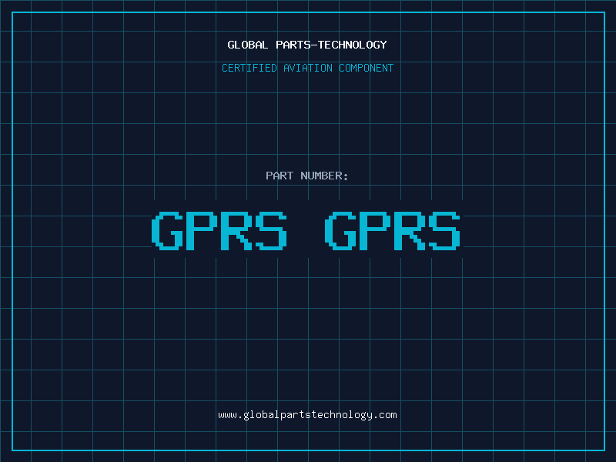Image resolution: width=616 pixels, height=462 pixels.
Task: Click the letter G in second GPRS
Action: coord(340,231)
